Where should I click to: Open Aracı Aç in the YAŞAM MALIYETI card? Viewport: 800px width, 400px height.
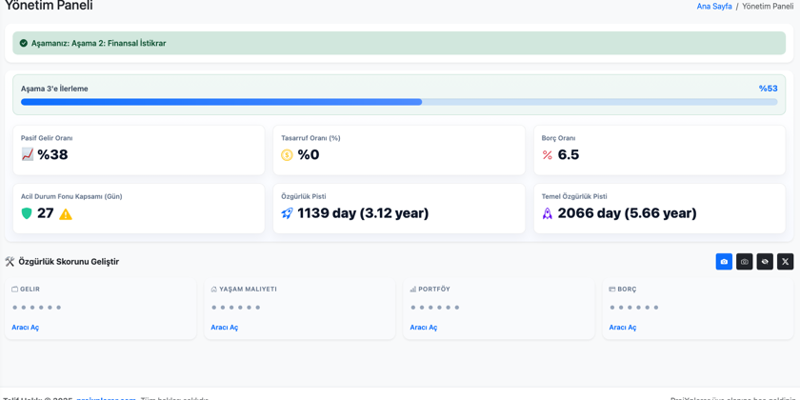coord(225,328)
